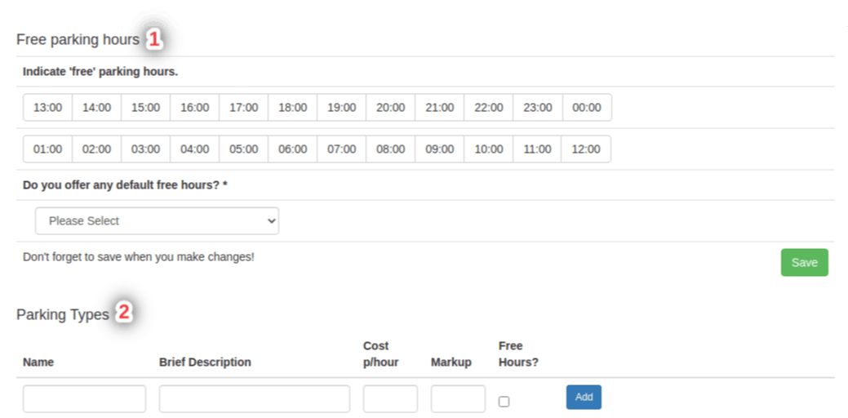Check the Free Hours checkbox
The image size is (848, 418).
click(x=504, y=402)
